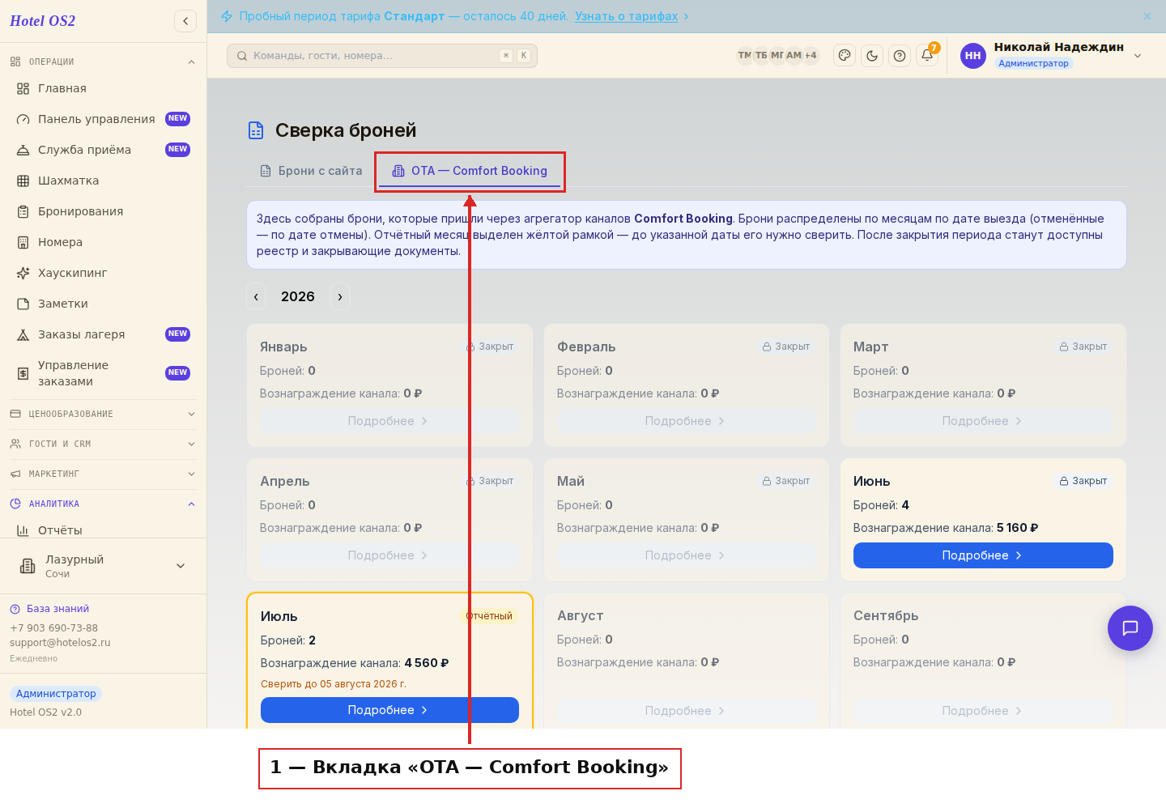This screenshot has width=1166, height=808.
Task: Click the ТБ user avatar
Action: point(761,55)
